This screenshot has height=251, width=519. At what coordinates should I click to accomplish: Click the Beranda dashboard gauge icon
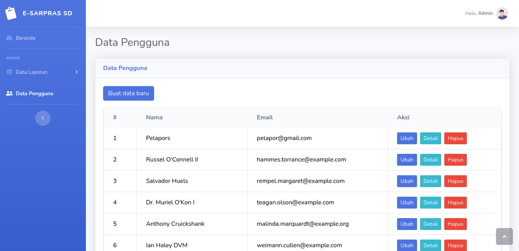pos(9,38)
